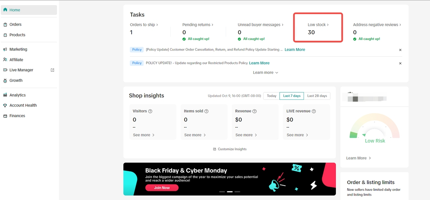The image size is (430, 200).
Task: Open Live Manager external link icon
Action: 52,70
